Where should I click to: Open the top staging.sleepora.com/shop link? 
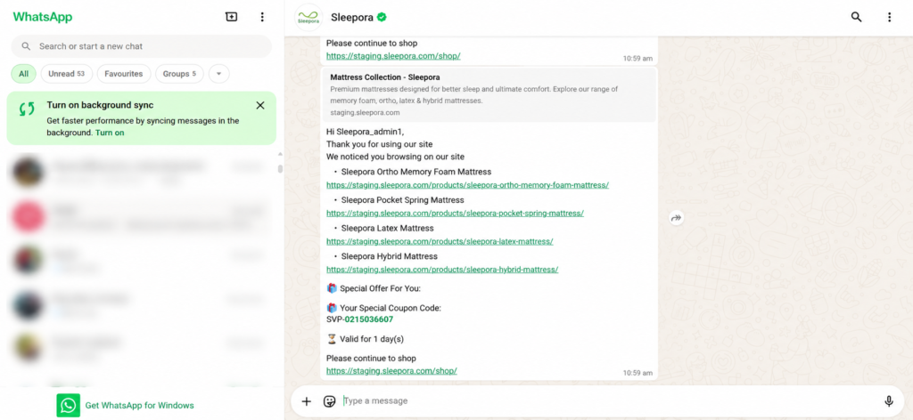393,56
